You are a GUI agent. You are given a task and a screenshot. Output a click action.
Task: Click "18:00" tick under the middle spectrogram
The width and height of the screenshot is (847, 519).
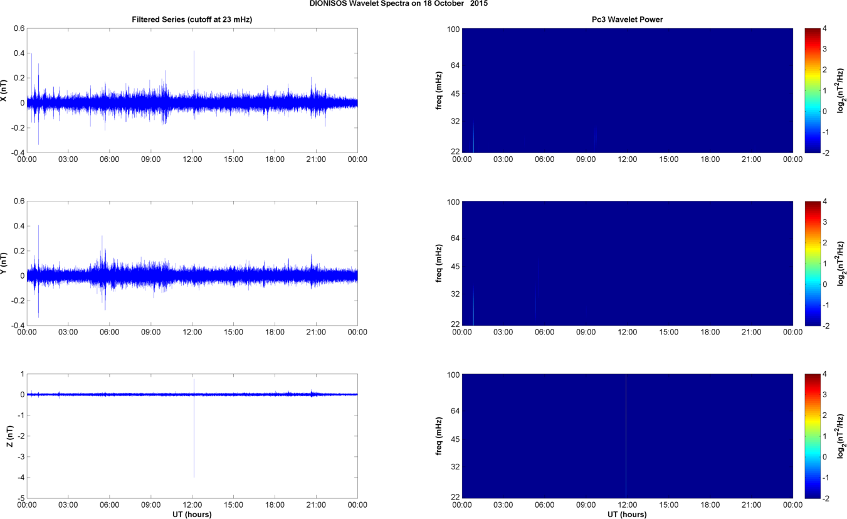coord(710,333)
